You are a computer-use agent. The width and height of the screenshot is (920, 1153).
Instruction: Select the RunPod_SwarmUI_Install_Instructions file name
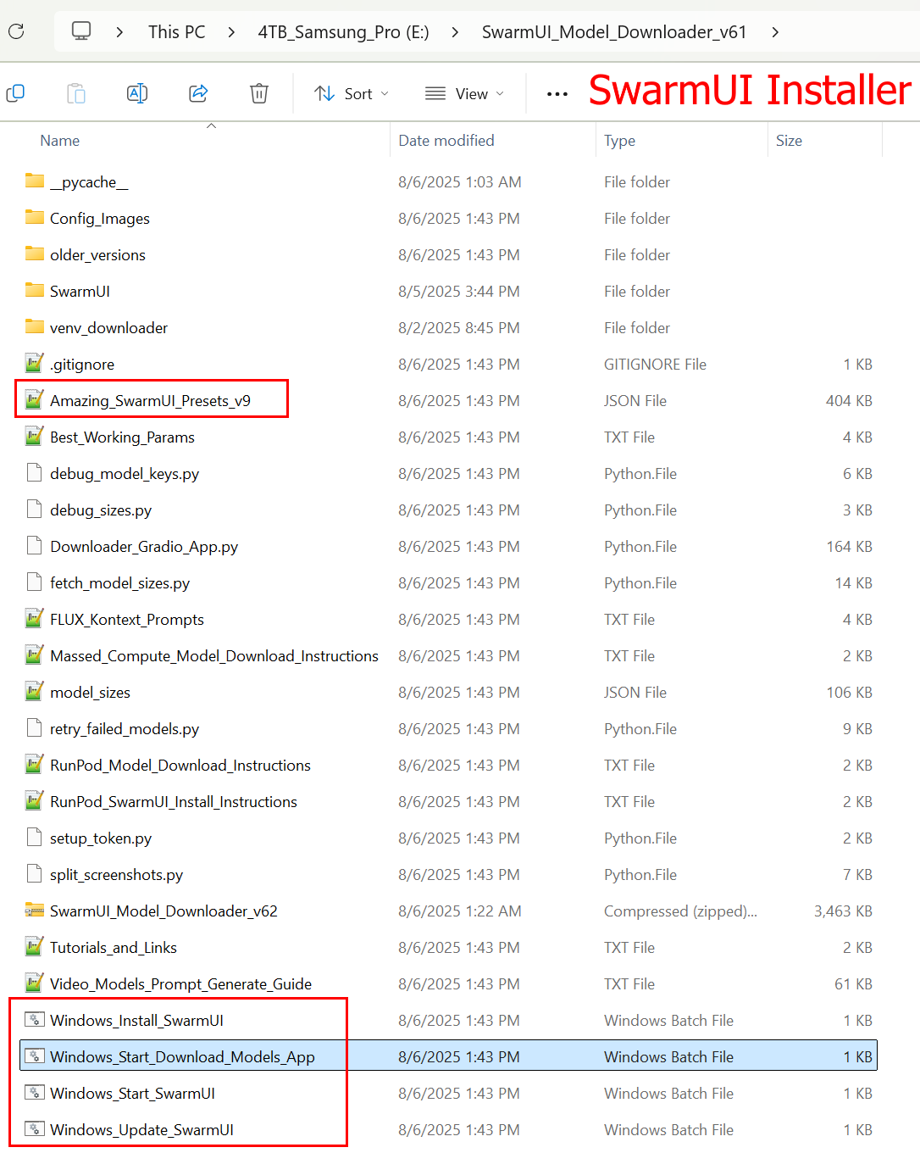[x=174, y=802]
